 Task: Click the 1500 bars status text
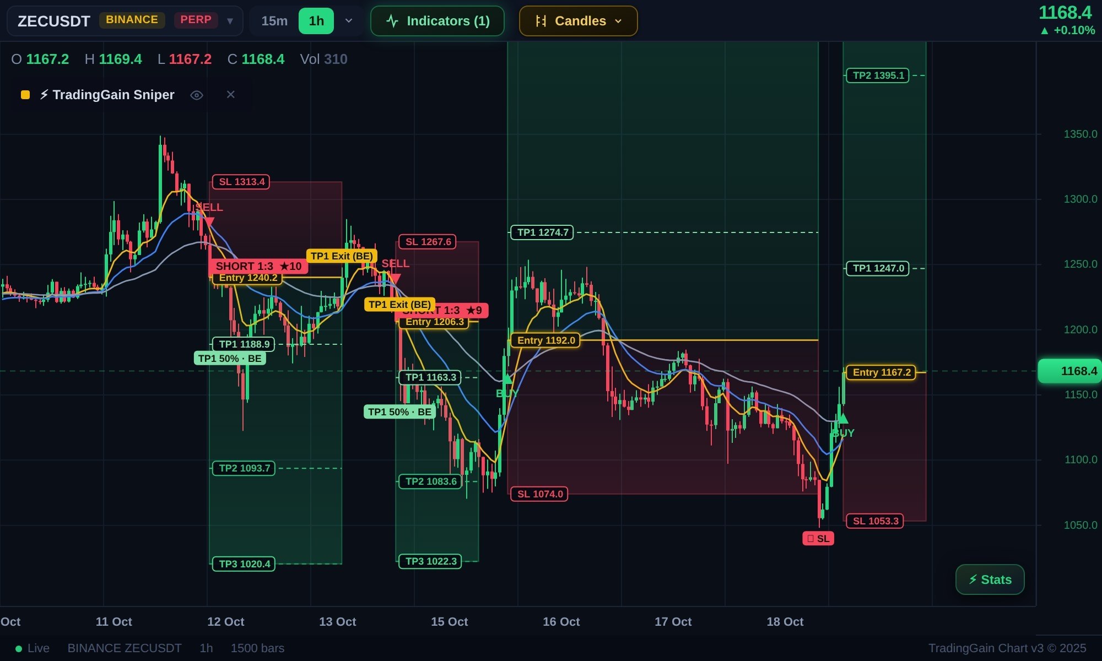pyautogui.click(x=257, y=648)
